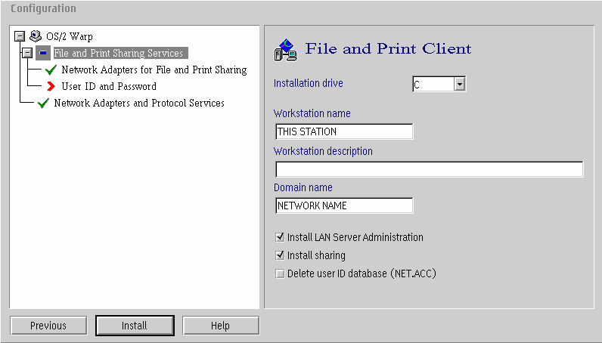The image size is (602, 343).
Task: Collapse the File and Print Sharing Services node
Action: coord(27,53)
